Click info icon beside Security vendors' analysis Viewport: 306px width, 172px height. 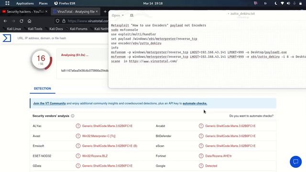click(73, 116)
